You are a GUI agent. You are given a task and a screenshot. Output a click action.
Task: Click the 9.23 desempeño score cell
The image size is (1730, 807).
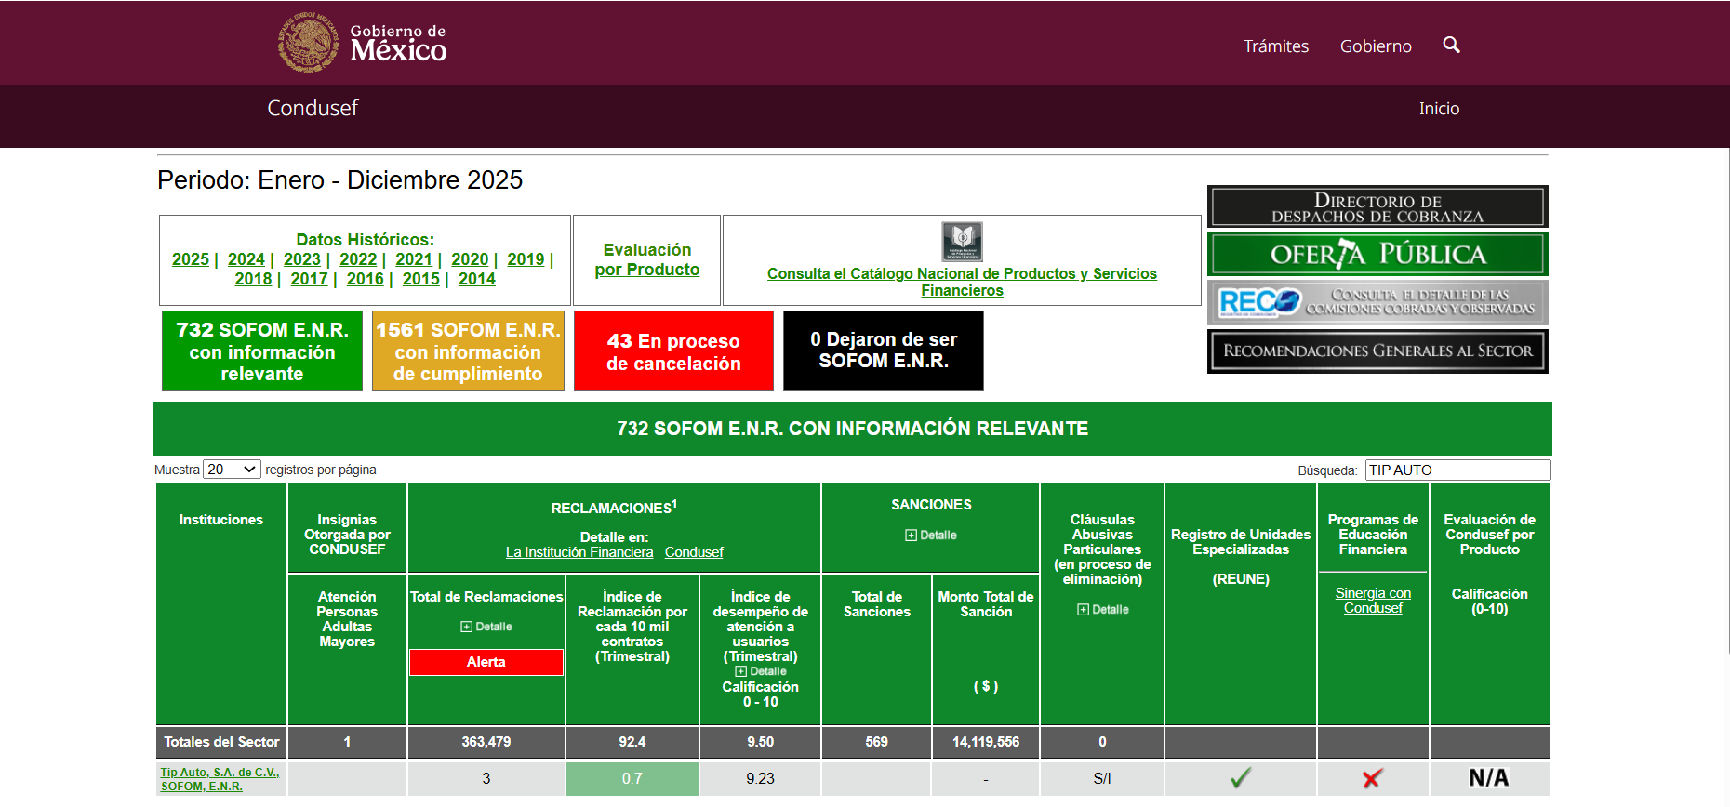click(760, 779)
